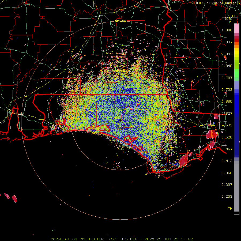Select the 0.413 scale value

[x=227, y=161]
